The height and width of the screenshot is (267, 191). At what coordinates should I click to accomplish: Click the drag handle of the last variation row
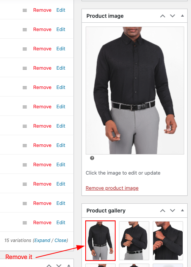click(x=25, y=223)
